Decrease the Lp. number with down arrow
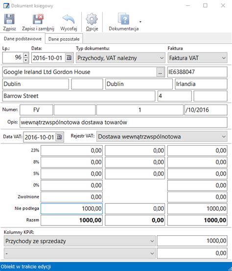 click(26, 60)
